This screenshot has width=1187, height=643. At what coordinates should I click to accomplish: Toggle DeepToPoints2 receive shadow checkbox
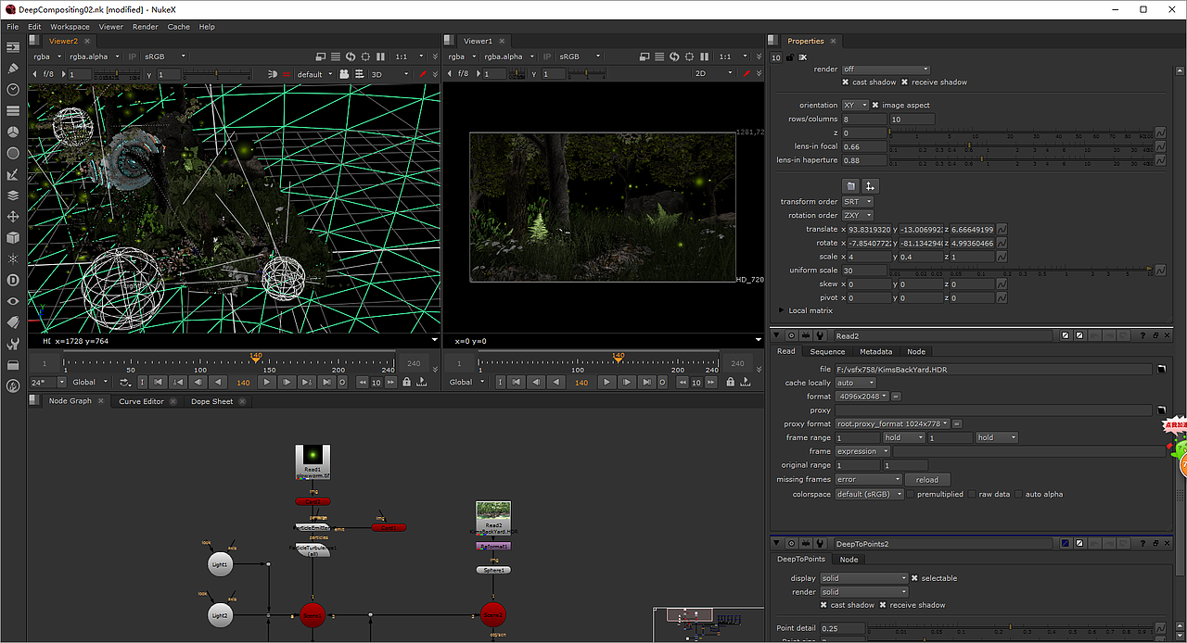point(884,605)
